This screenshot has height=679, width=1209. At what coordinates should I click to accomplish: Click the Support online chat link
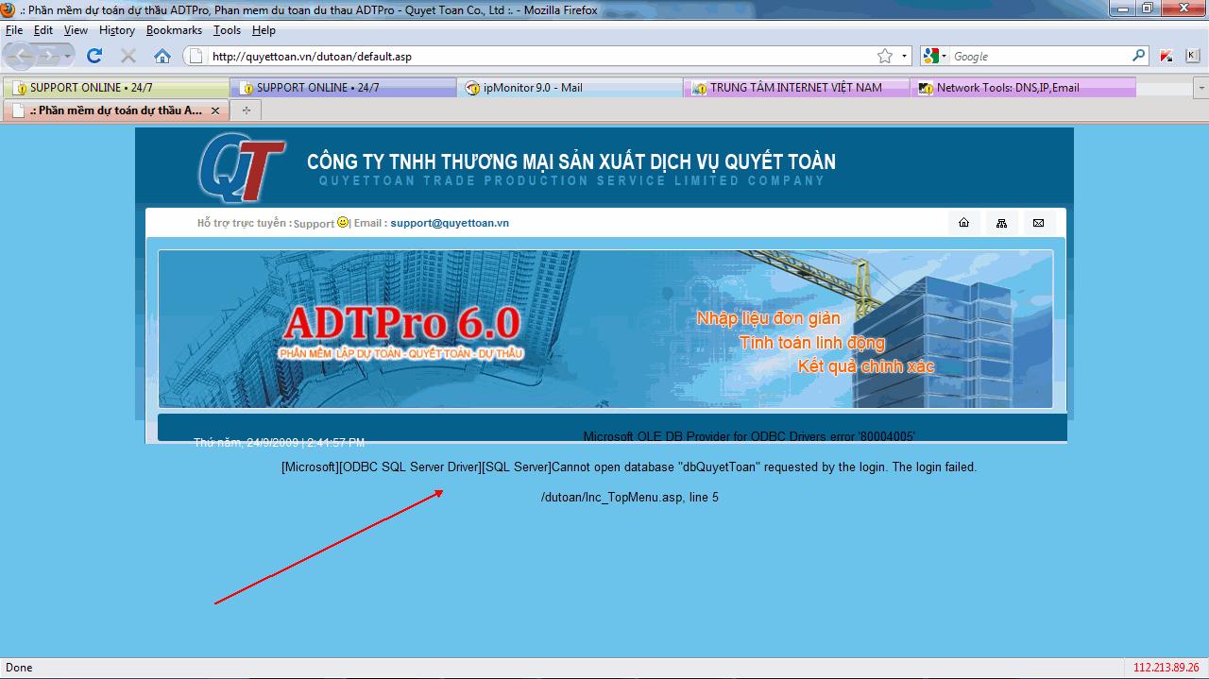click(x=314, y=224)
